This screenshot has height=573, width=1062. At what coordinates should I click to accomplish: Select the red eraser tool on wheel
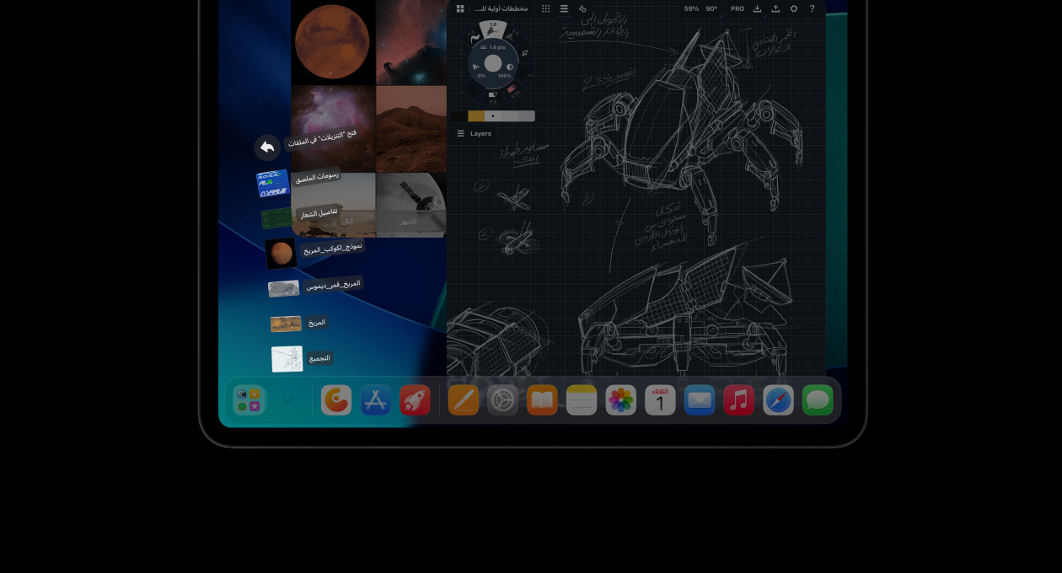coord(512,88)
